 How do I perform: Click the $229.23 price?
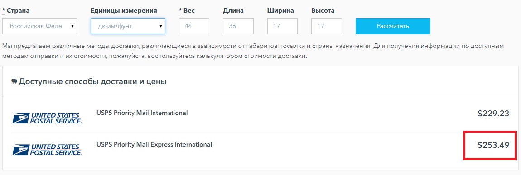[x=493, y=114]
